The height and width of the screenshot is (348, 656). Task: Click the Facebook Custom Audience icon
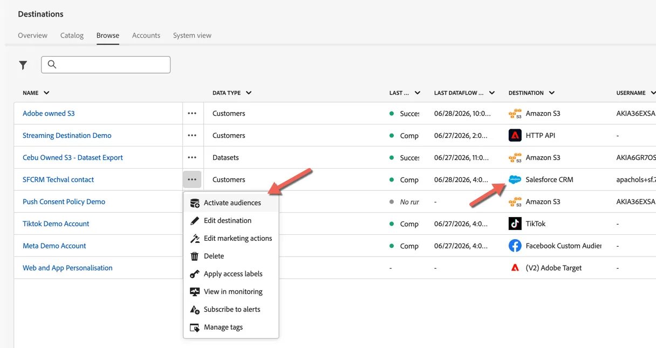click(x=515, y=246)
